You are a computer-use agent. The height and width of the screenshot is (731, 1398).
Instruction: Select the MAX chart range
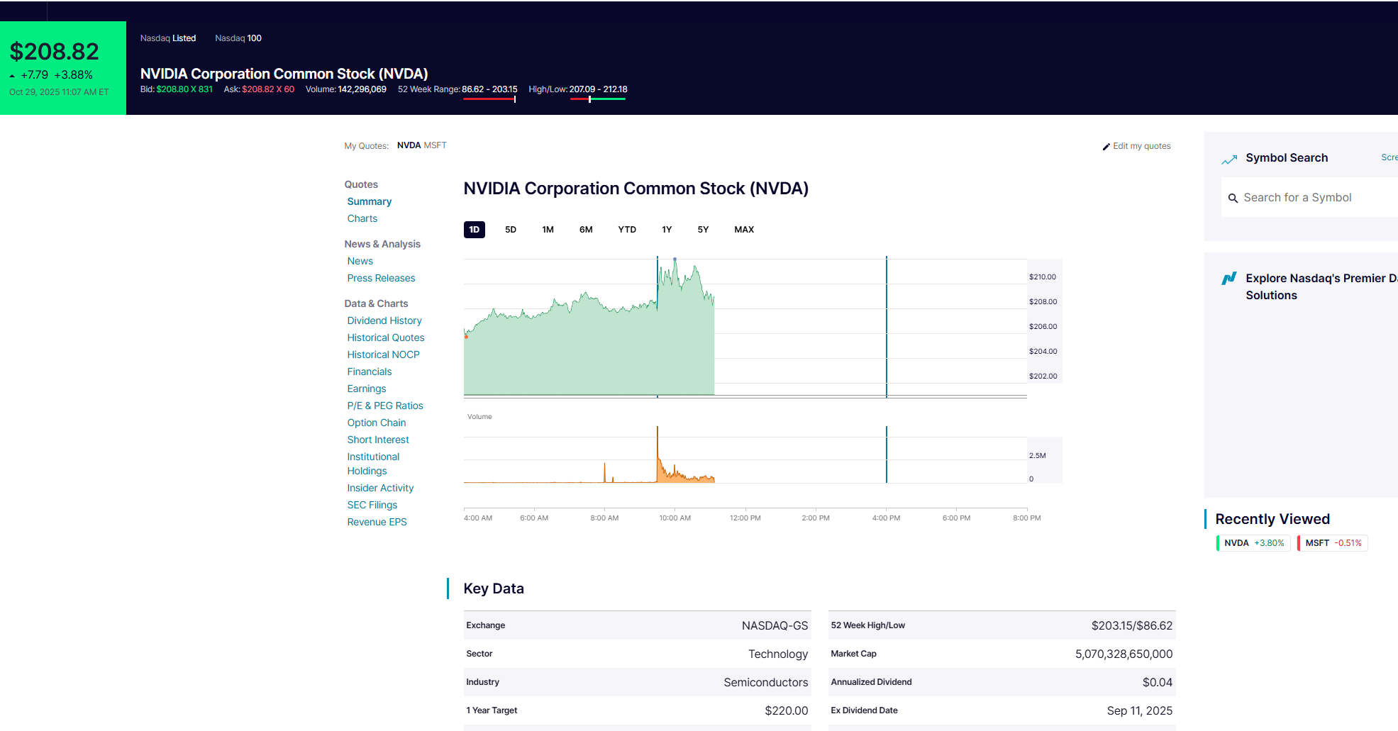pyautogui.click(x=743, y=230)
